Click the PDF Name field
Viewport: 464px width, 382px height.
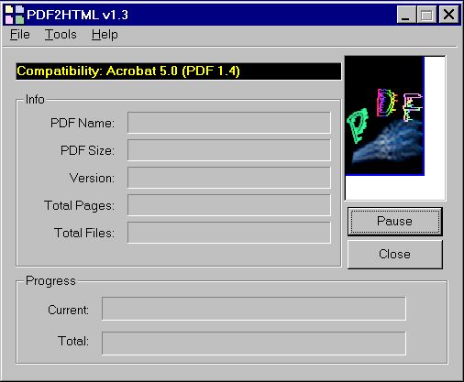point(229,123)
